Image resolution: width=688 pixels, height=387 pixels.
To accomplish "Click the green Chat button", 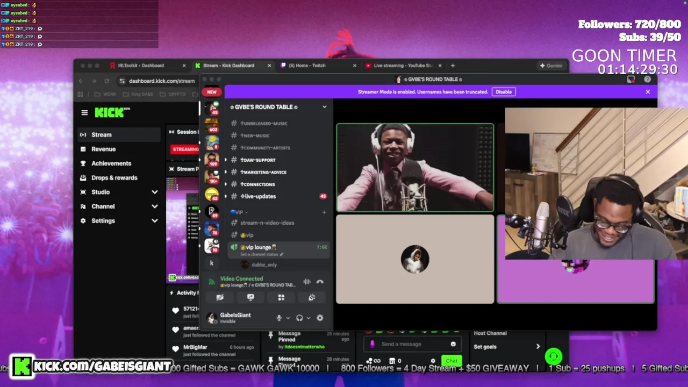I will 451,361.
